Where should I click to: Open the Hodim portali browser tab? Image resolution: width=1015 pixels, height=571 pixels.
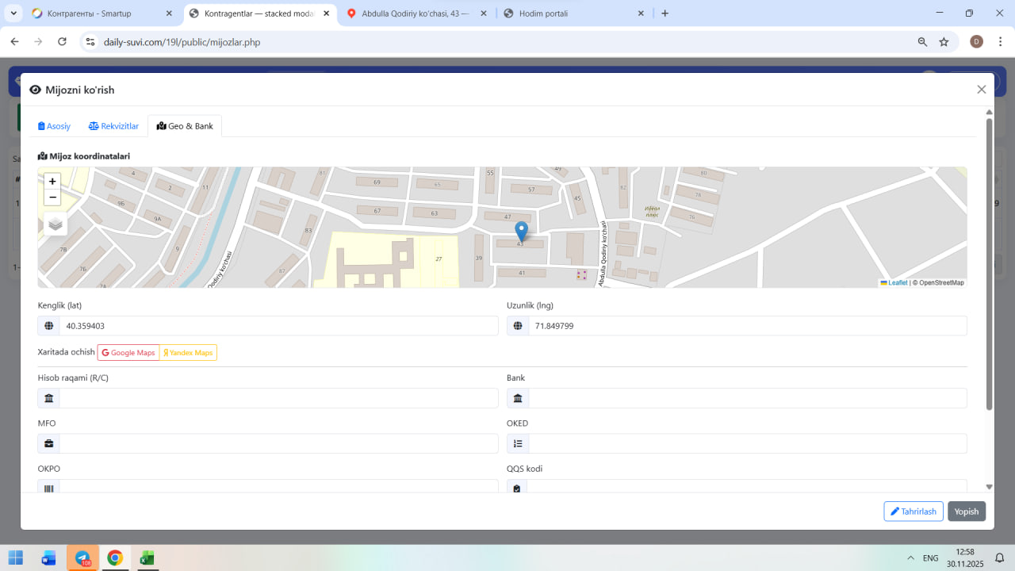(573, 13)
